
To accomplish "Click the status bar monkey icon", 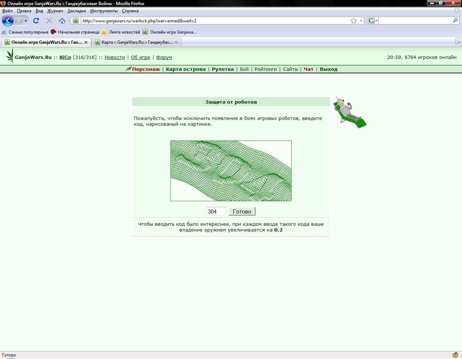I will pyautogui.click(x=455, y=355).
